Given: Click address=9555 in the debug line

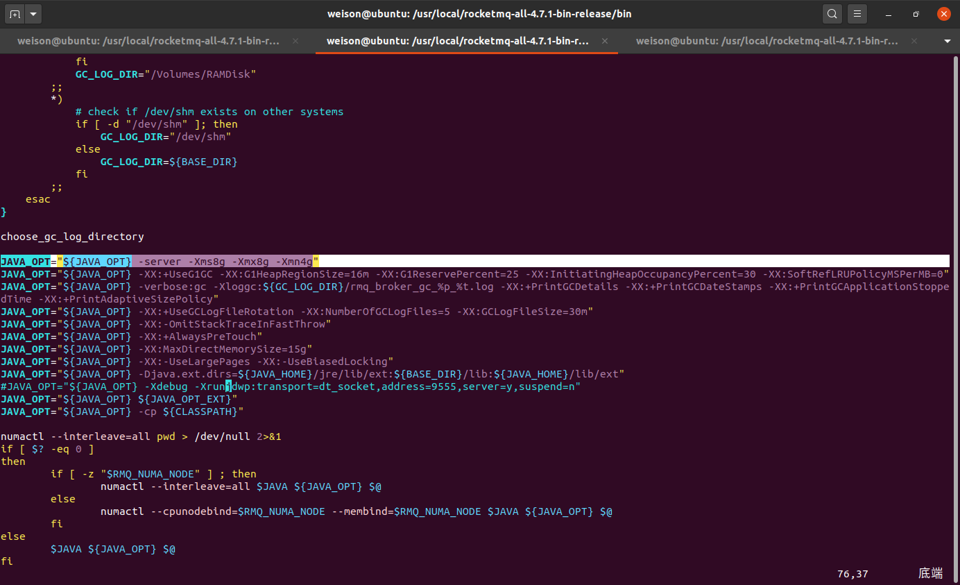Looking at the screenshot, I should click(419, 387).
